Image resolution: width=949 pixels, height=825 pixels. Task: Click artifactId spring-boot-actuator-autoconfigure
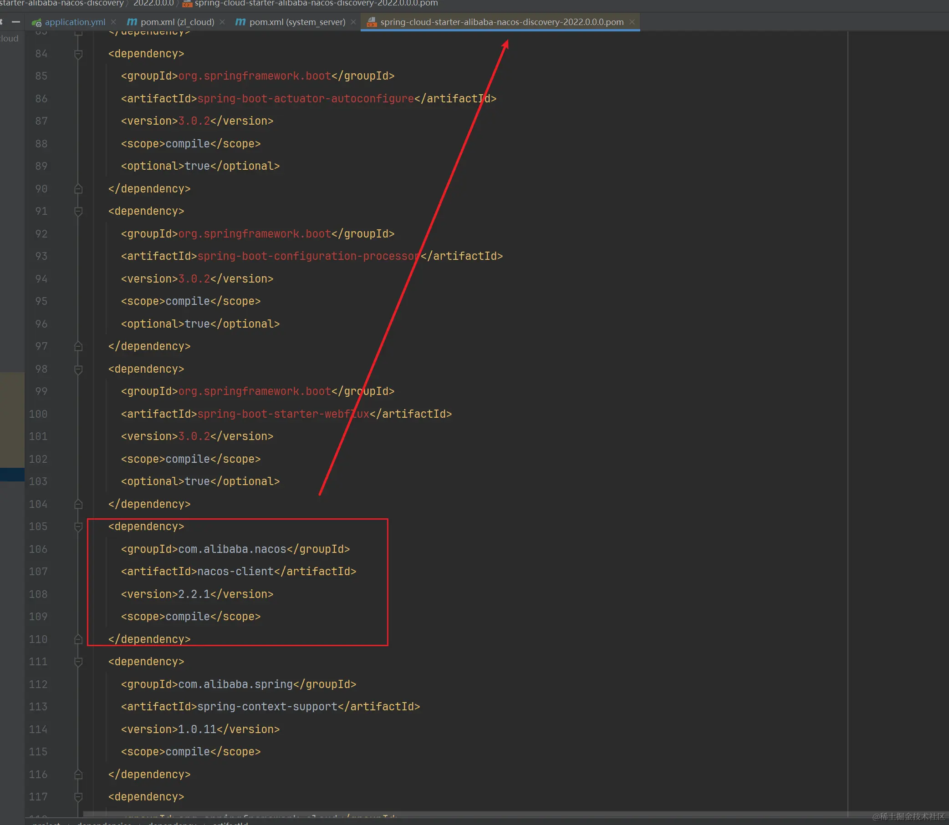[x=306, y=99]
